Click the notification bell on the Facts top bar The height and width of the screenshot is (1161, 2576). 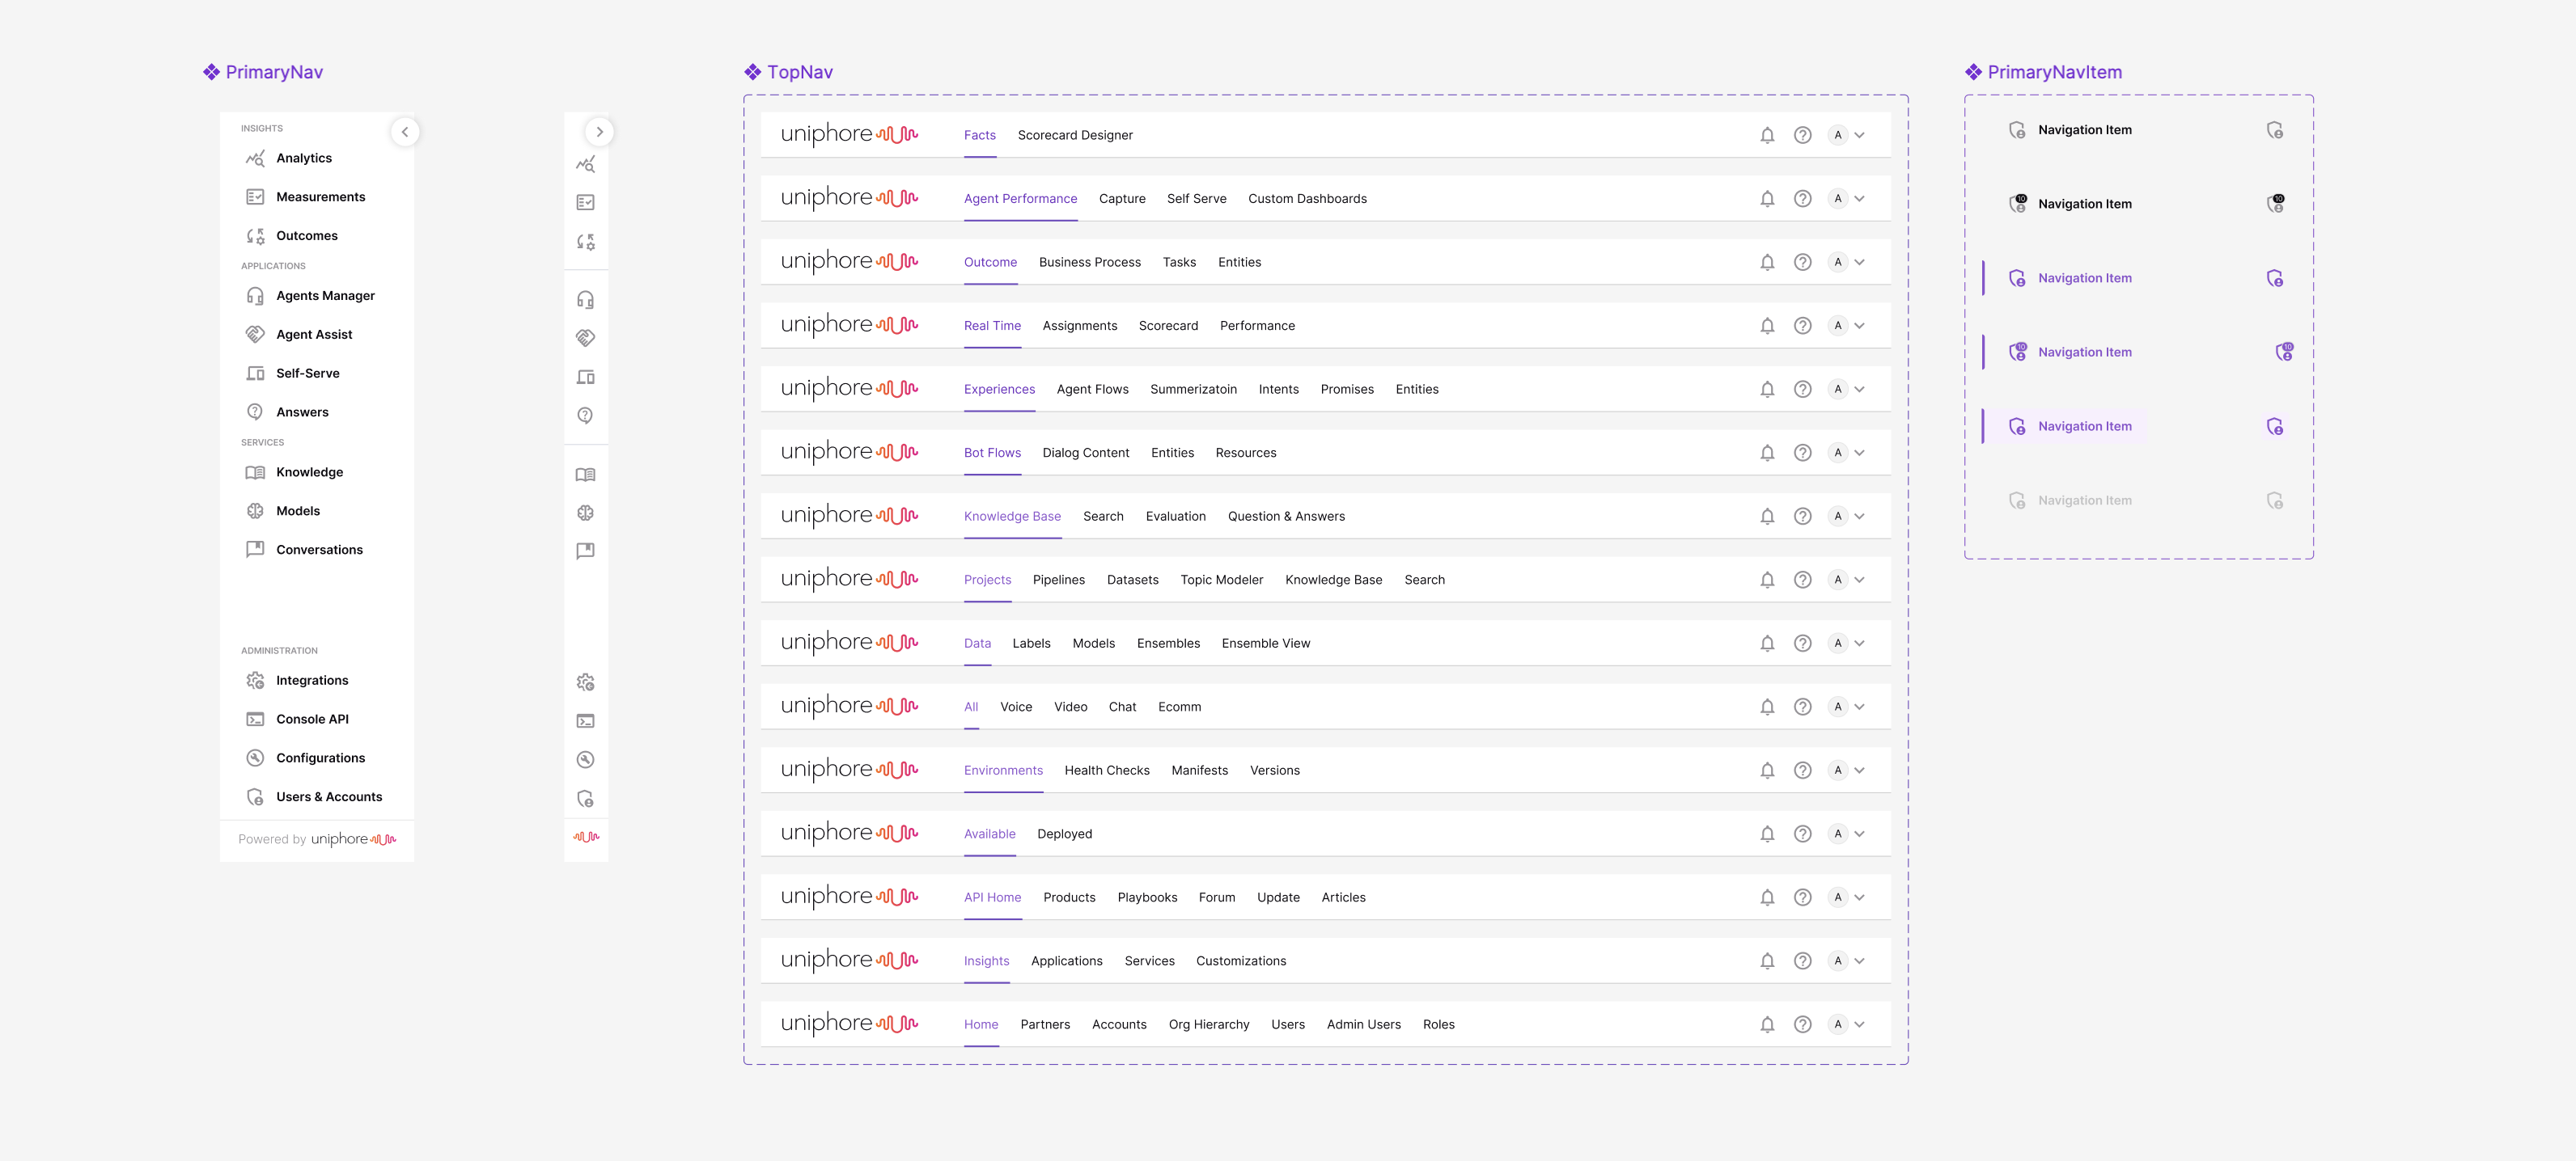(1767, 135)
